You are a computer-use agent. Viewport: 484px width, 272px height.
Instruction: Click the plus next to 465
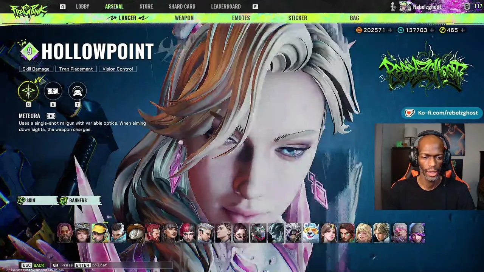(462, 30)
